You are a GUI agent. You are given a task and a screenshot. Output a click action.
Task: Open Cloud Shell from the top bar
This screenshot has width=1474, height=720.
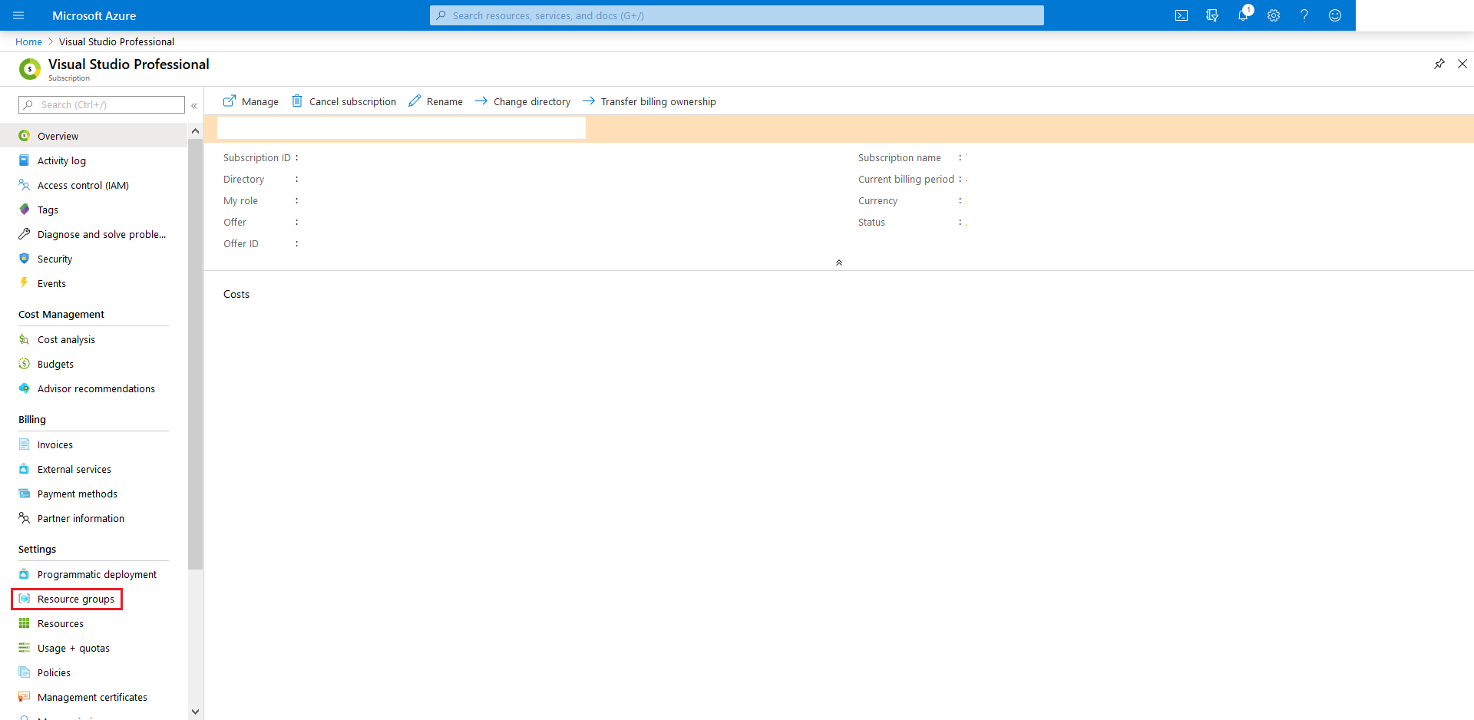point(1182,15)
